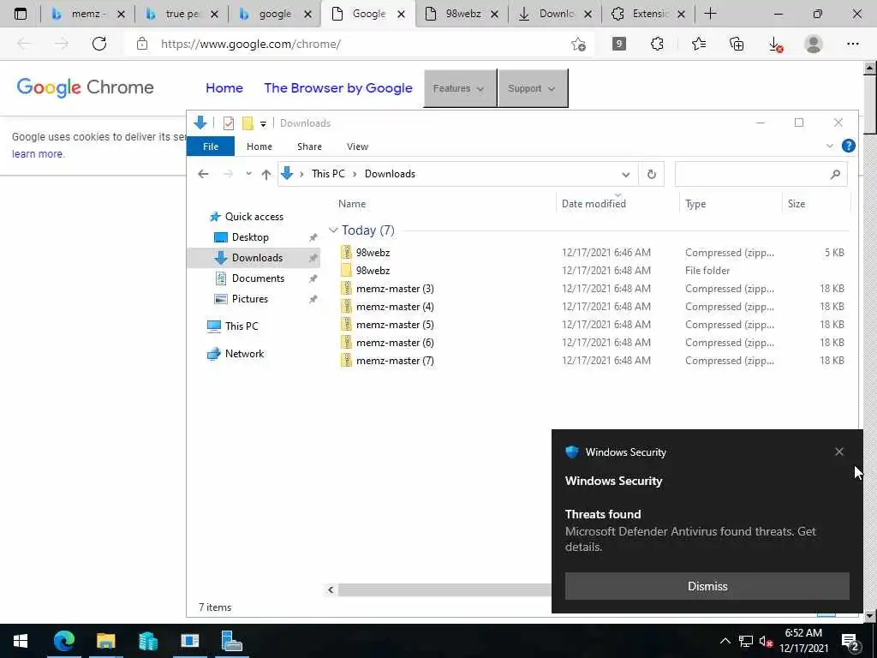This screenshot has height=658, width=877.
Task: Open the Downloads icon in Edge toolbar
Action: (x=775, y=45)
